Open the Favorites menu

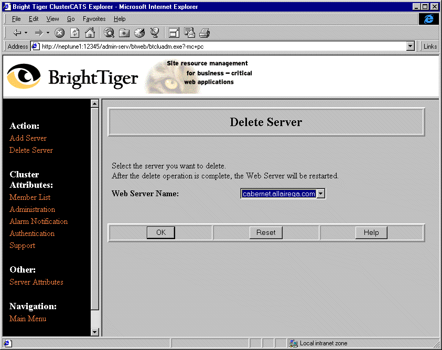tap(94, 19)
